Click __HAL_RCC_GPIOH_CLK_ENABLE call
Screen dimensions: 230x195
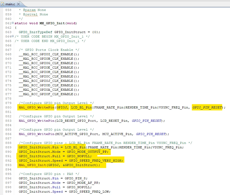coord(49,72)
